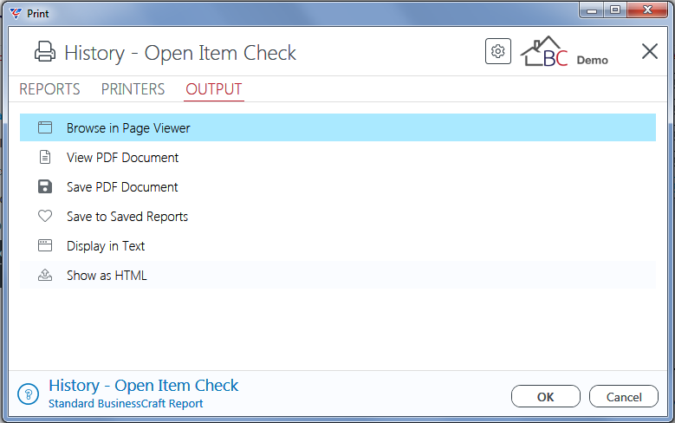
Task: Click the BC house logo
Action: click(x=544, y=51)
